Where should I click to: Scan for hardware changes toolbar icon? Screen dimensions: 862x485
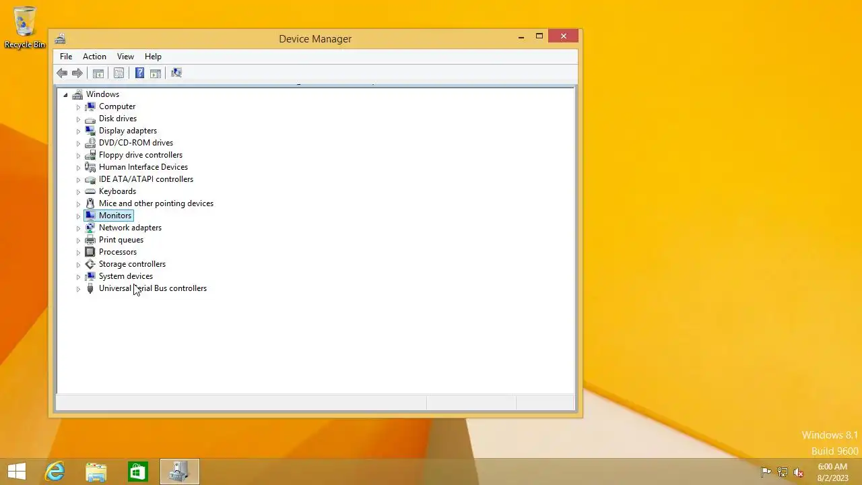(176, 73)
